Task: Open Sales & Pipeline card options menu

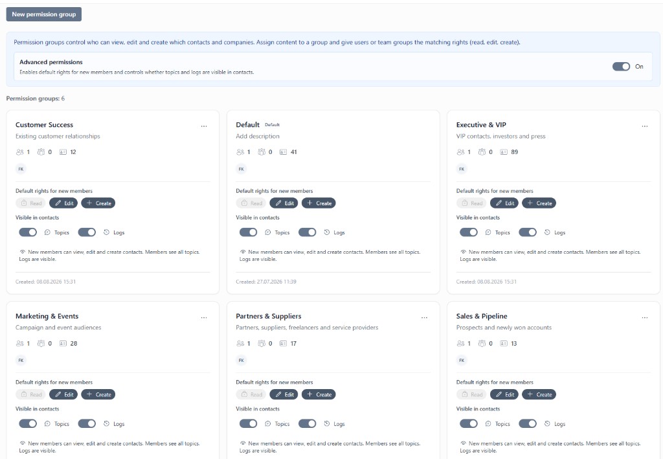Action: coord(644,317)
